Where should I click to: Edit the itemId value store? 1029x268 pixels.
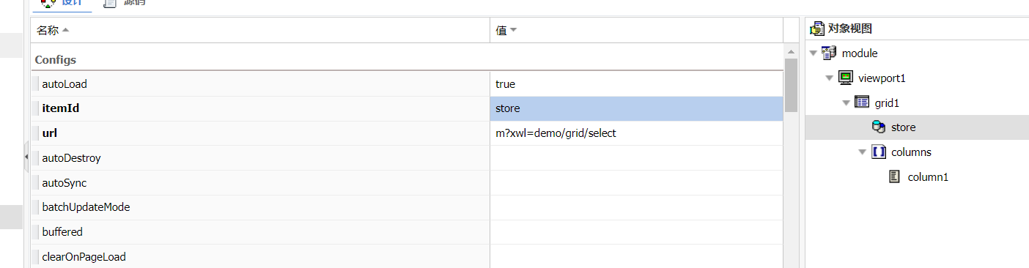(x=636, y=108)
